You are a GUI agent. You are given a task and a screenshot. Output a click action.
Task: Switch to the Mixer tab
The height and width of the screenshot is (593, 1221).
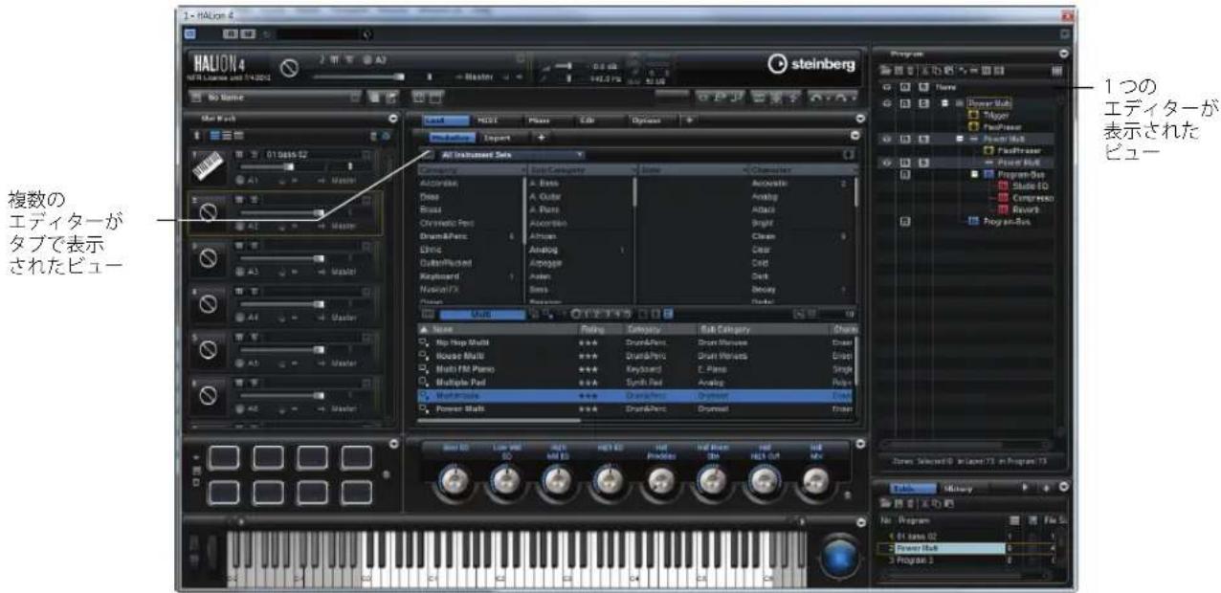[x=542, y=120]
